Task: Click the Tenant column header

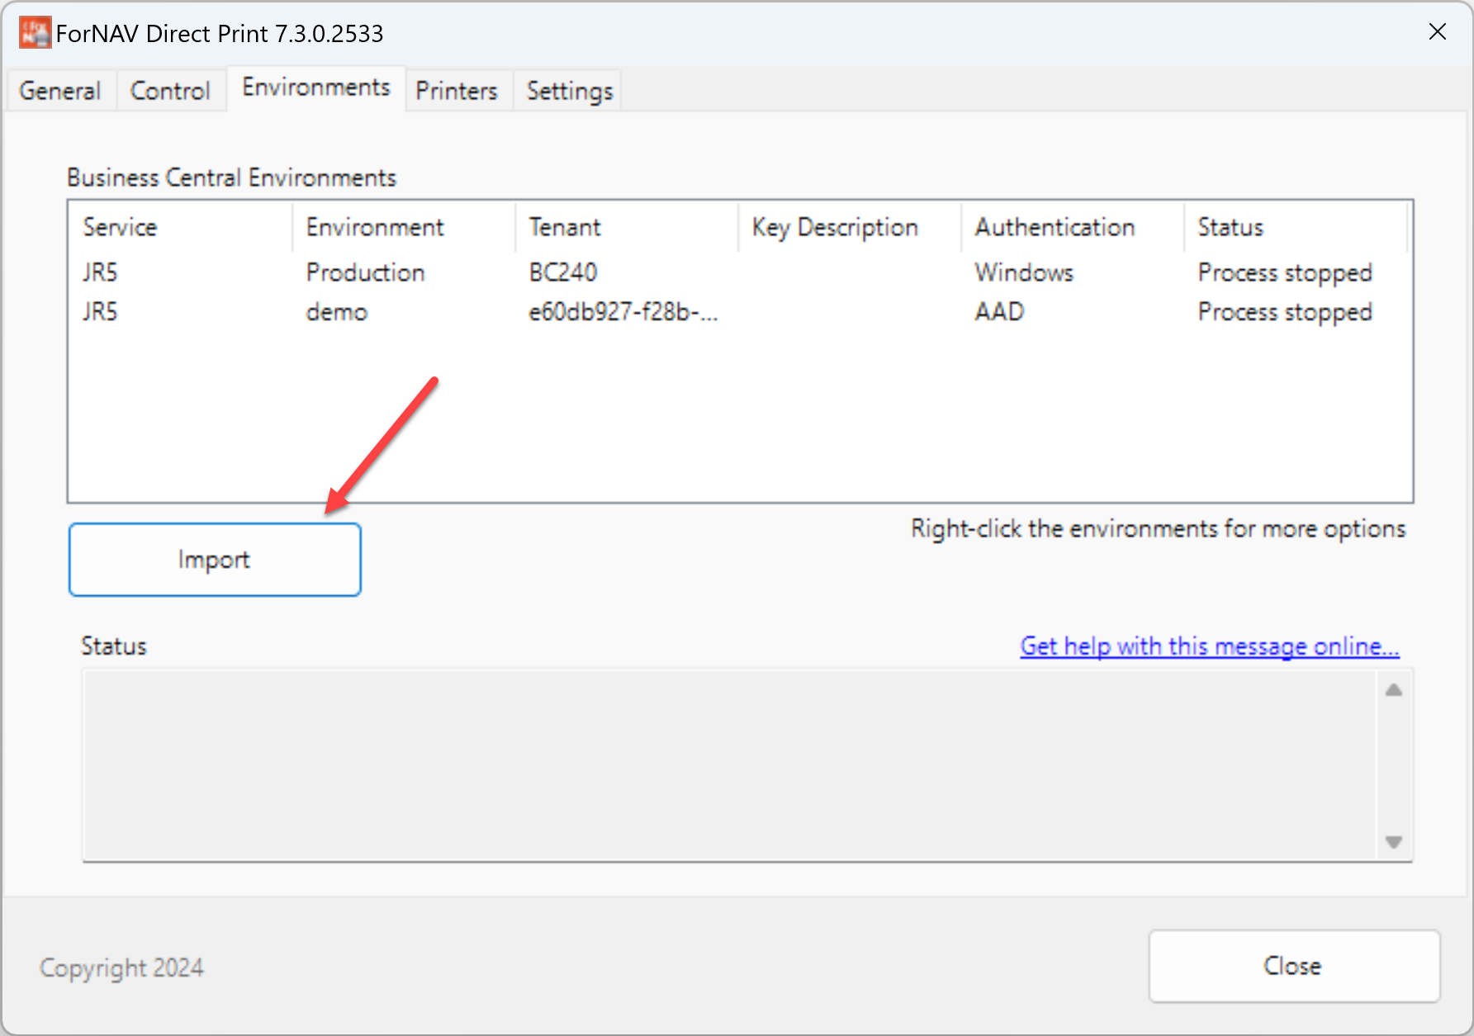Action: click(627, 227)
